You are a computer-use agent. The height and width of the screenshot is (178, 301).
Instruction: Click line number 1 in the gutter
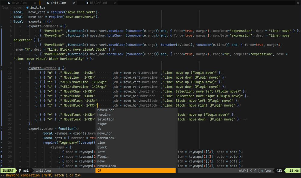point(11,12)
